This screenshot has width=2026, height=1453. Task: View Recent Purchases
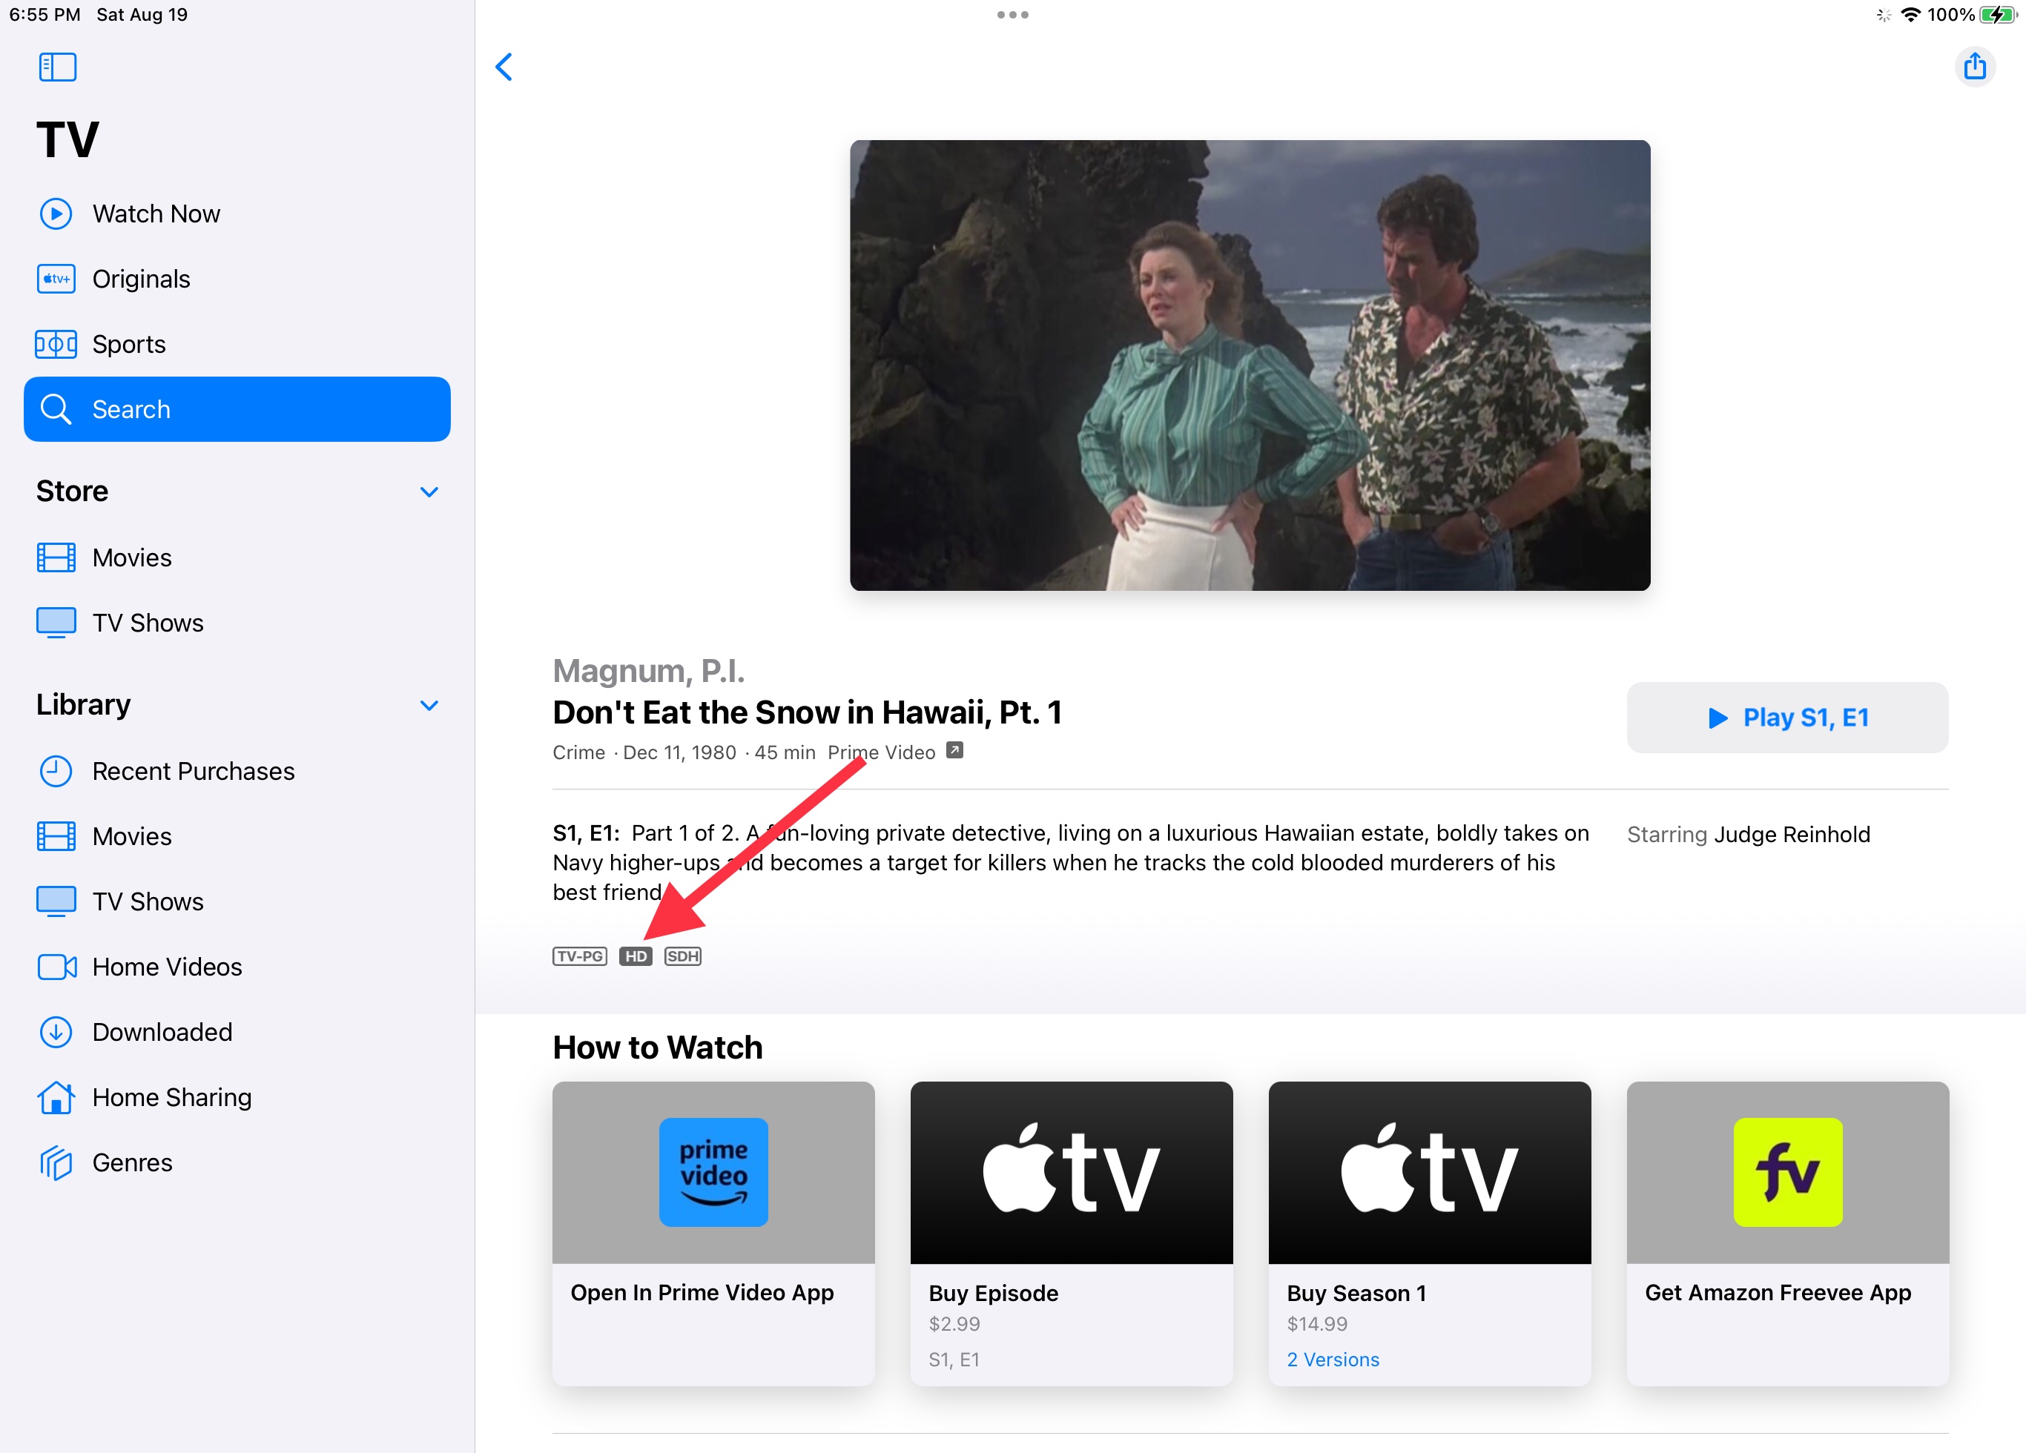[x=193, y=771]
